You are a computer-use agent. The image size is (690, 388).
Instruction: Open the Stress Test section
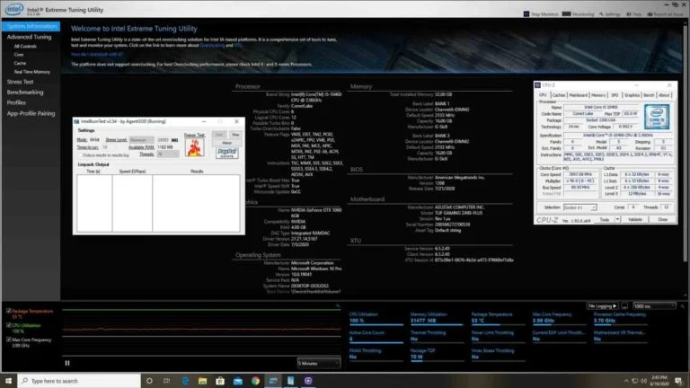pyautogui.click(x=21, y=82)
